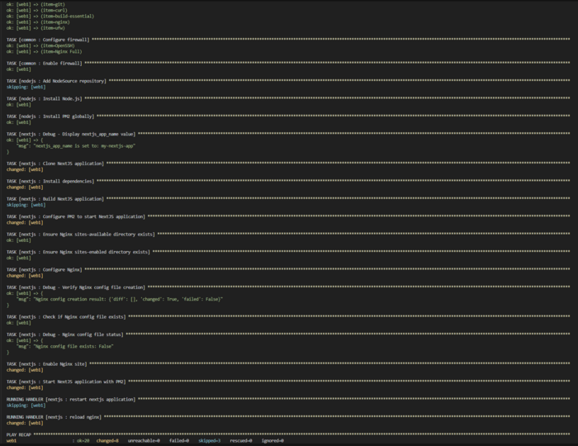Click "skipping: [web1]" under Build NextJS application
578x446 pixels.
(26, 205)
